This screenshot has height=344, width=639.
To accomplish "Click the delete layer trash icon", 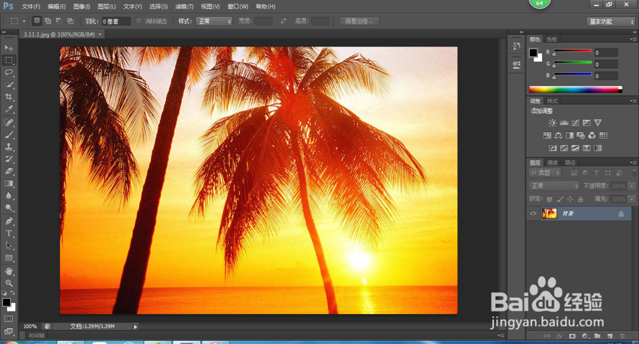I will pyautogui.click(x=622, y=336).
